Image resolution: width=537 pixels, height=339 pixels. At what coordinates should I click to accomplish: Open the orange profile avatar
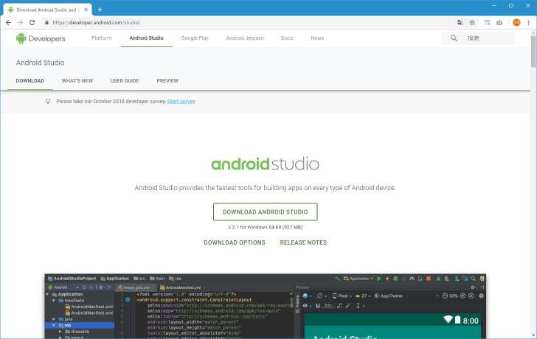tap(516, 23)
